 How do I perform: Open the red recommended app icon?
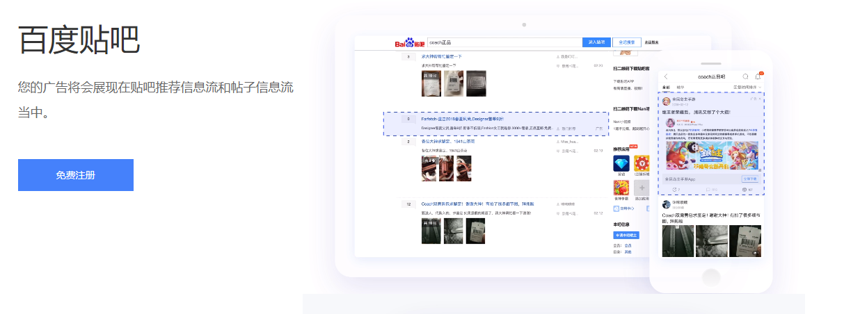point(642,163)
